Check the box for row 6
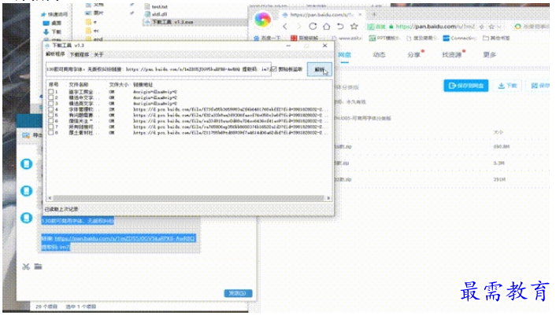This screenshot has height=316, width=556. pos(51,121)
